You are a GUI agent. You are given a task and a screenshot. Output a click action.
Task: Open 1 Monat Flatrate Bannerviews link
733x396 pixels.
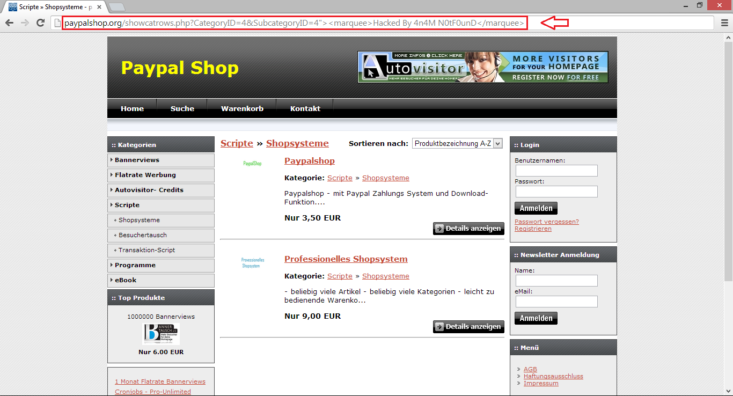[x=160, y=382]
